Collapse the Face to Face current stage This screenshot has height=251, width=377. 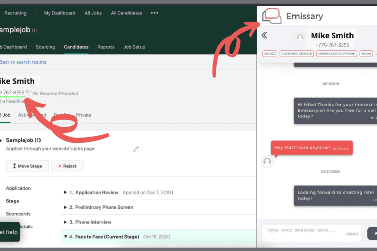click(65, 237)
